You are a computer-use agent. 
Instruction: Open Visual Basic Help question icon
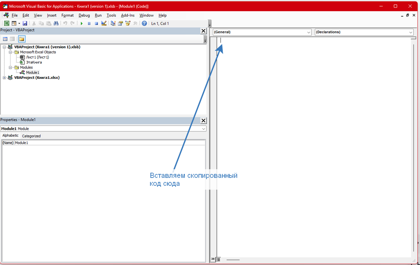coord(144,23)
